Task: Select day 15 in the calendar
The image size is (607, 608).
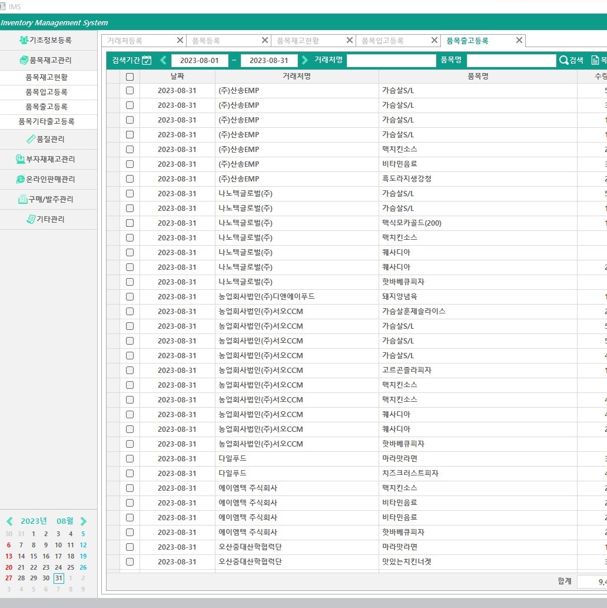Action: coord(34,556)
